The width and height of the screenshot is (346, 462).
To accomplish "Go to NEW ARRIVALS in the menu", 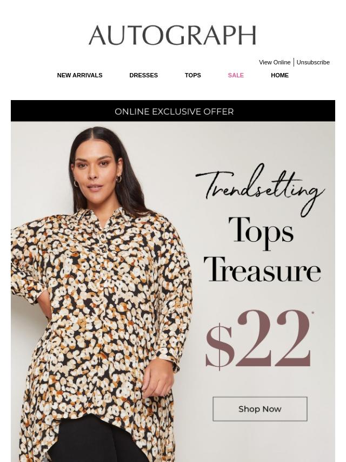I will click(80, 75).
